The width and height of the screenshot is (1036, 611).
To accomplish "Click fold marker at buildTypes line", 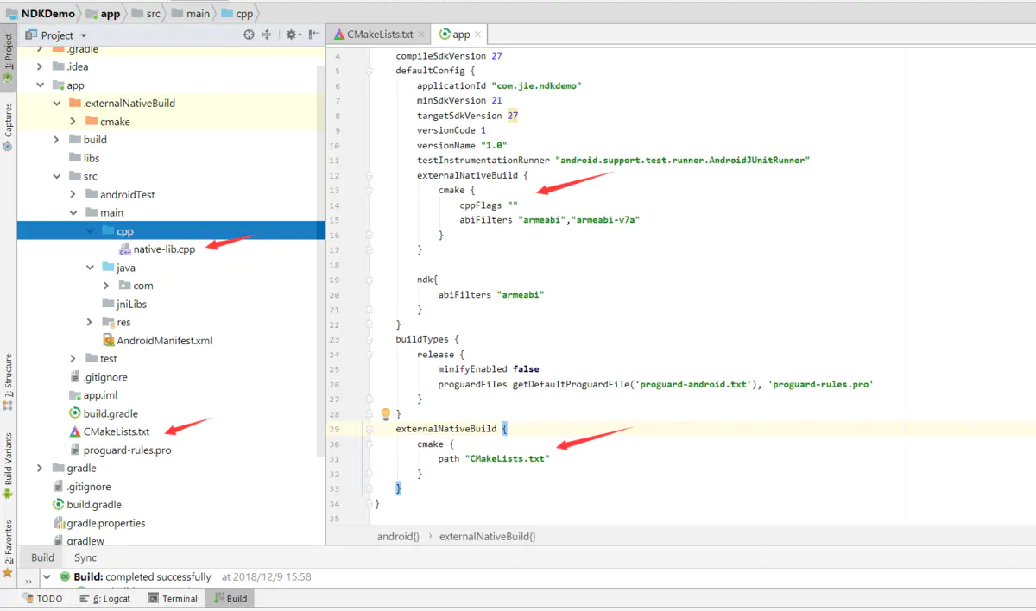I will pyautogui.click(x=369, y=339).
